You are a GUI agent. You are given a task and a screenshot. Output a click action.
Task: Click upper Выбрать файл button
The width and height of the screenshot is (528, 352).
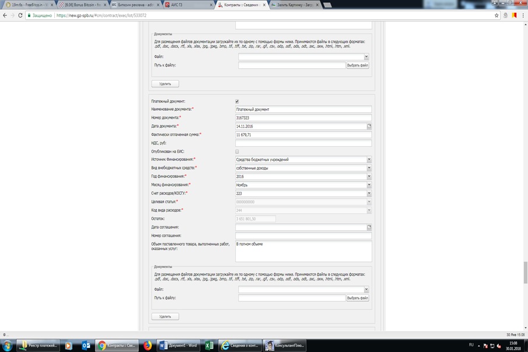pyautogui.click(x=358, y=65)
